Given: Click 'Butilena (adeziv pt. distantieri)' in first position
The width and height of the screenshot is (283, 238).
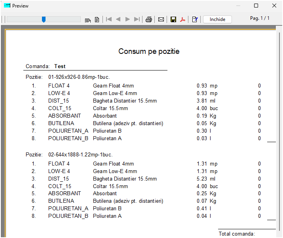Looking at the screenshot, I should (x=128, y=123).
